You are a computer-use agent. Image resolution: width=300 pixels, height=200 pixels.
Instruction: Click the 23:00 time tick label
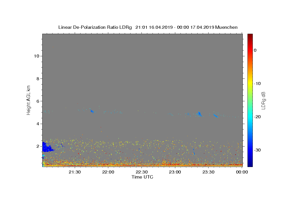[175, 172]
